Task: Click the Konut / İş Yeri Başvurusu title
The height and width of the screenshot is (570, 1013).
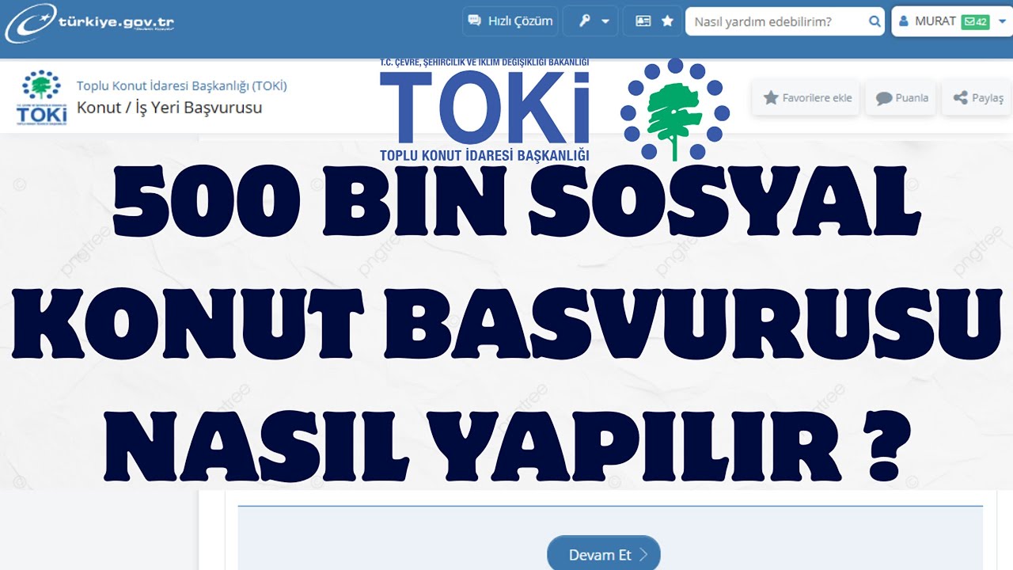Action: pyautogui.click(x=169, y=108)
